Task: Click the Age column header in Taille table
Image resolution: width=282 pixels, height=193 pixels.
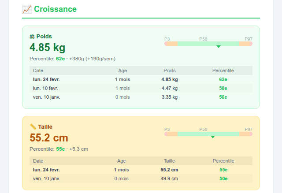Action: pos(122,161)
